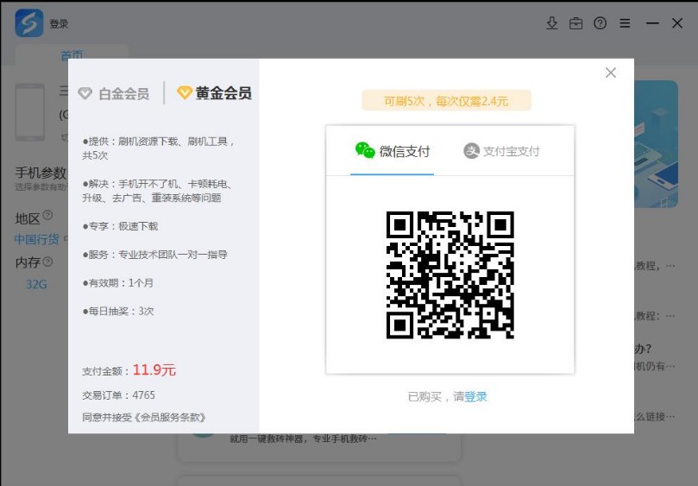The width and height of the screenshot is (698, 486).
Task: Open the hamburger menu in title bar
Action: [x=625, y=23]
